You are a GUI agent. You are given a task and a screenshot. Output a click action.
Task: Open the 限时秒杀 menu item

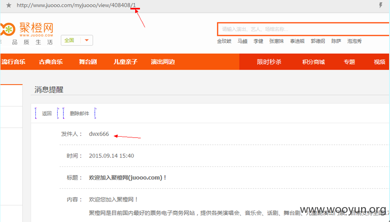(x=269, y=62)
